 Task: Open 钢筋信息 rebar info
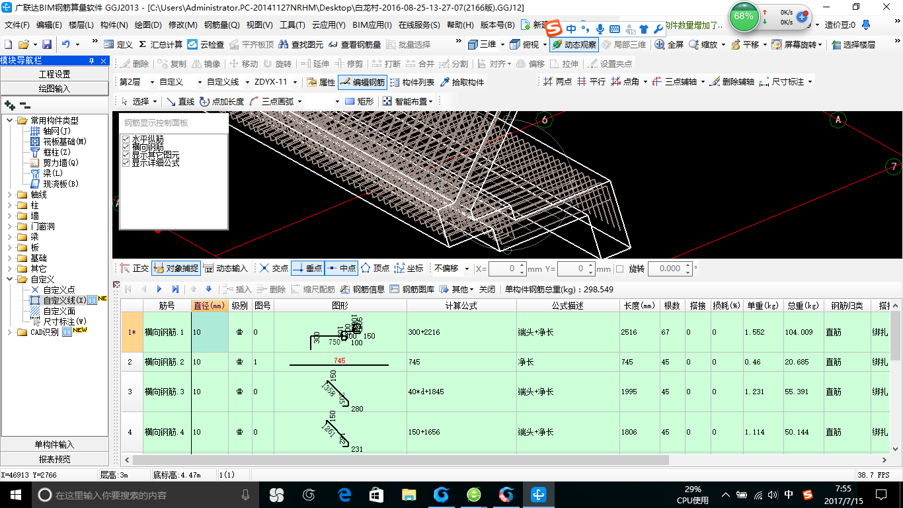pyautogui.click(x=362, y=289)
